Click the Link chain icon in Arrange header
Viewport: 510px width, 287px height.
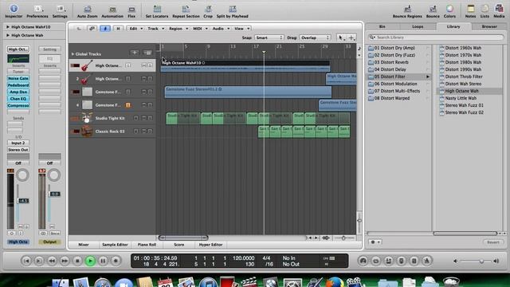[x=92, y=29]
